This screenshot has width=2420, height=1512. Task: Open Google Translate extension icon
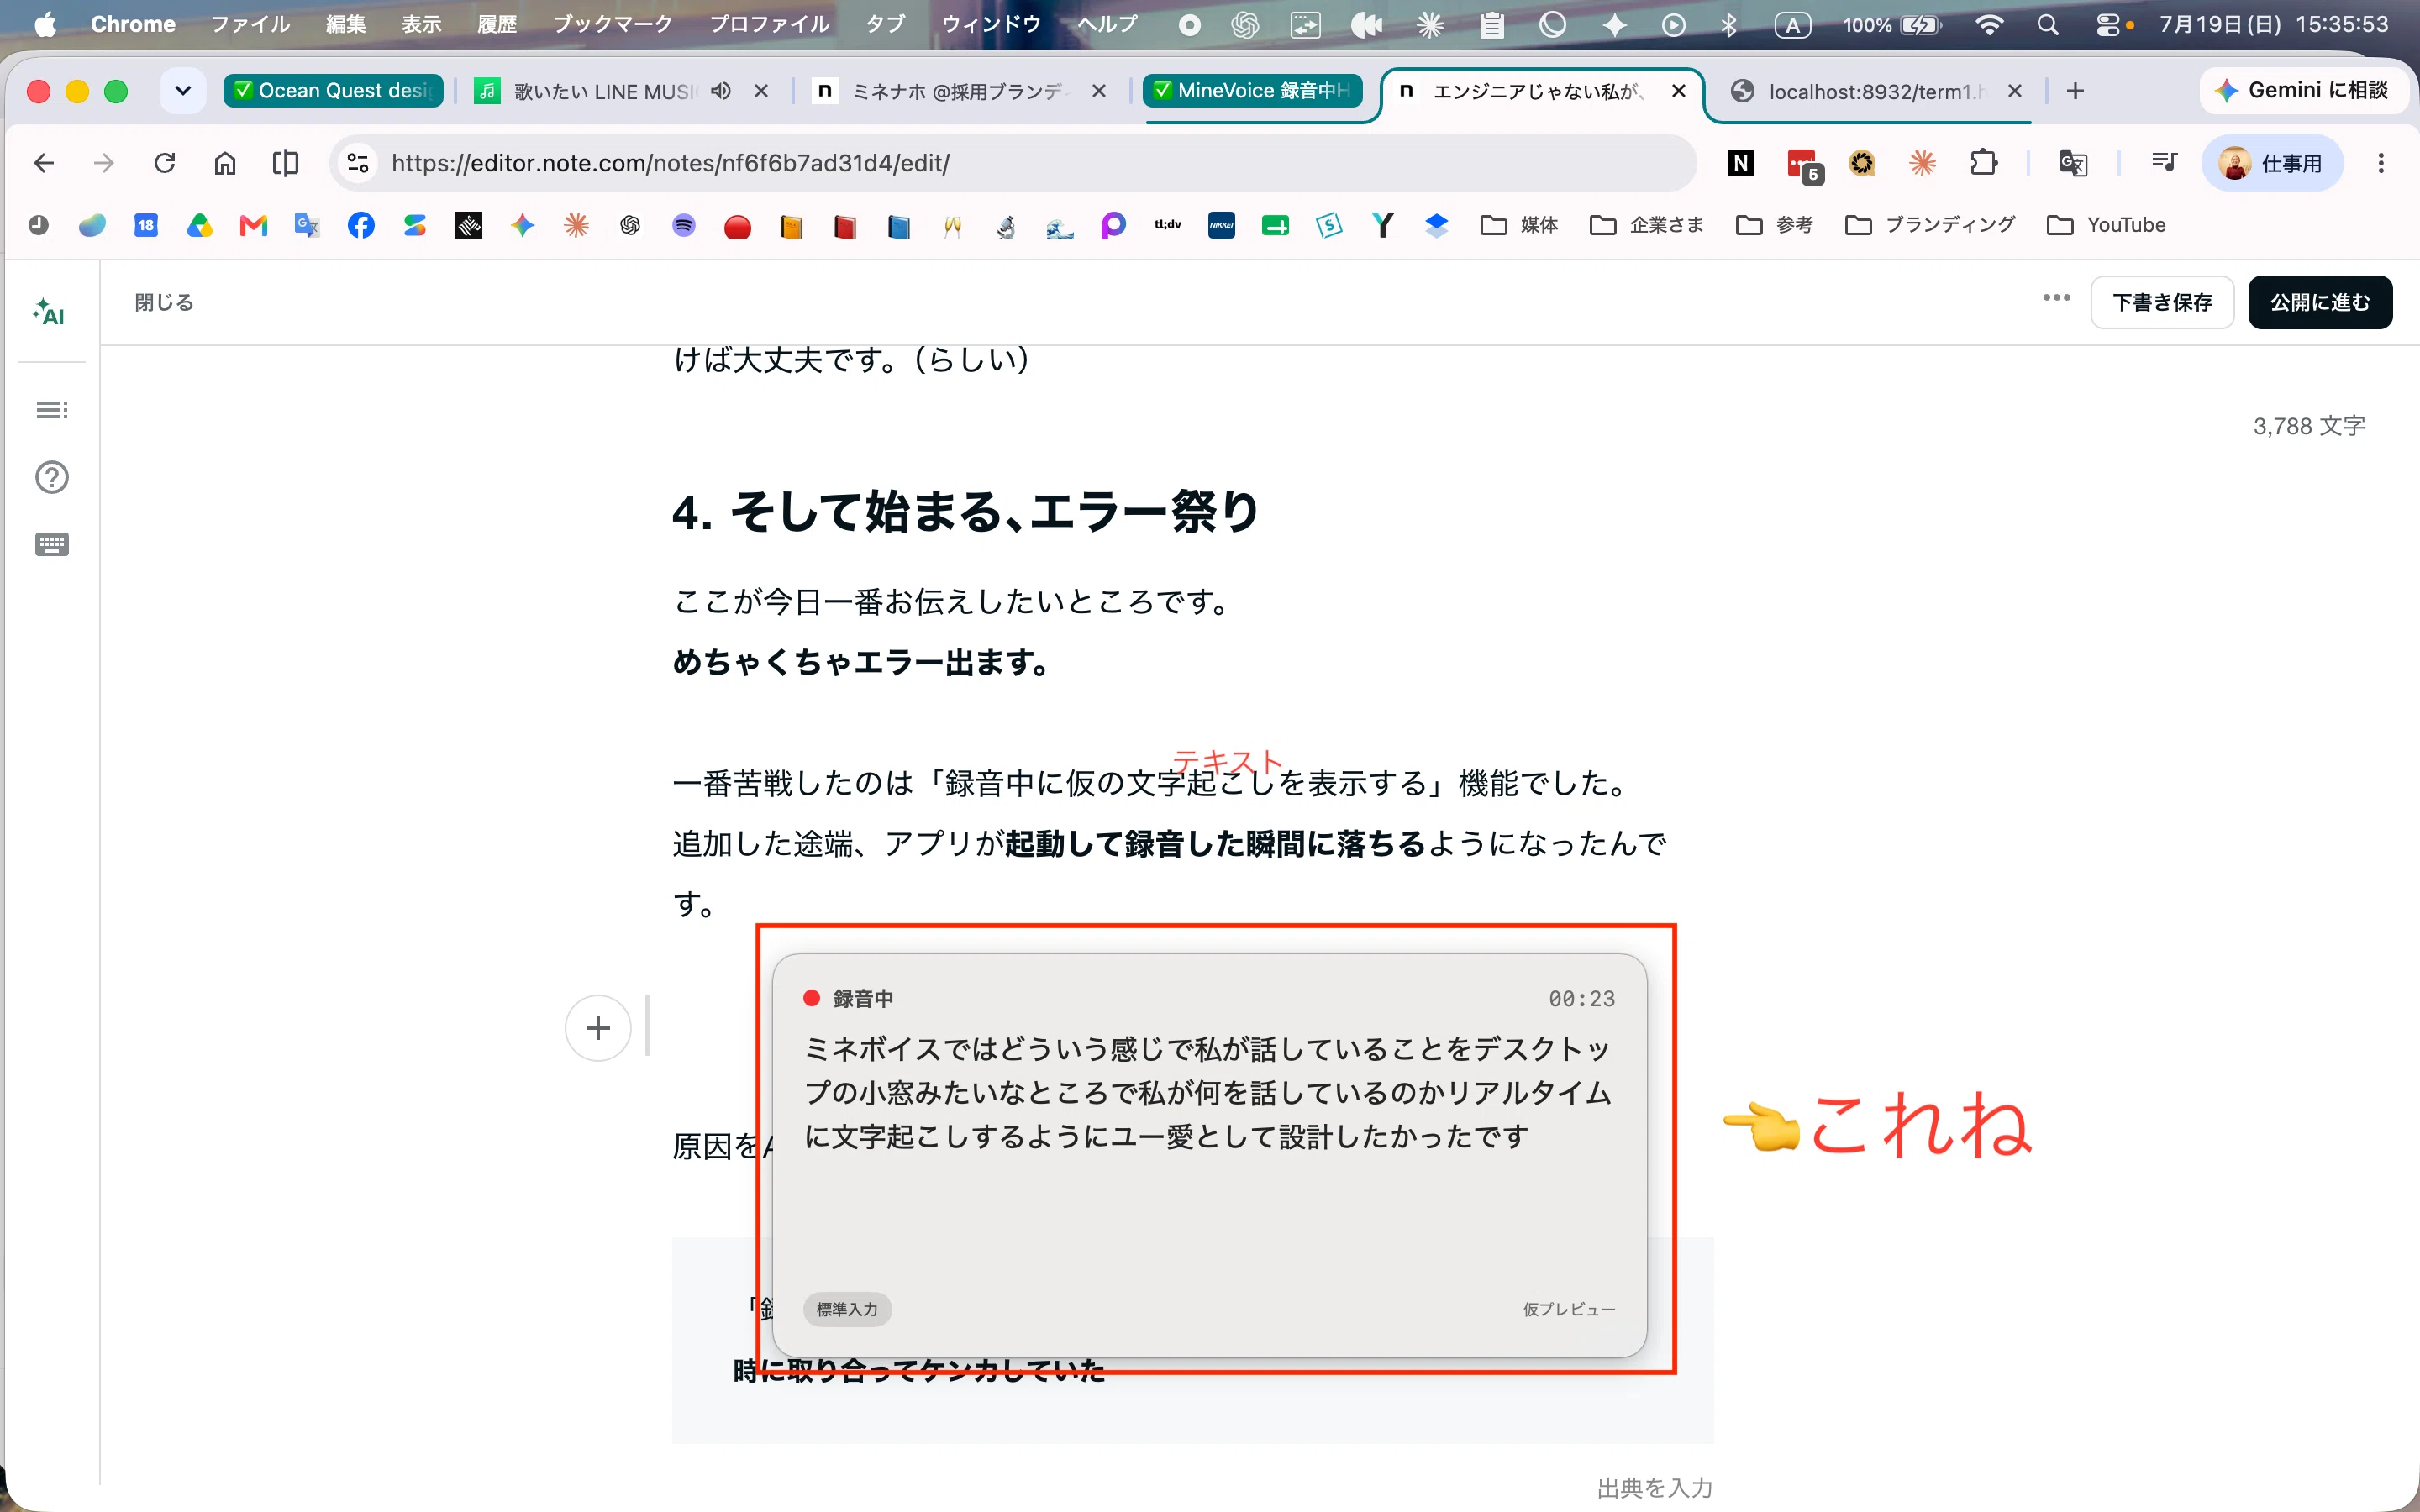2073,163
